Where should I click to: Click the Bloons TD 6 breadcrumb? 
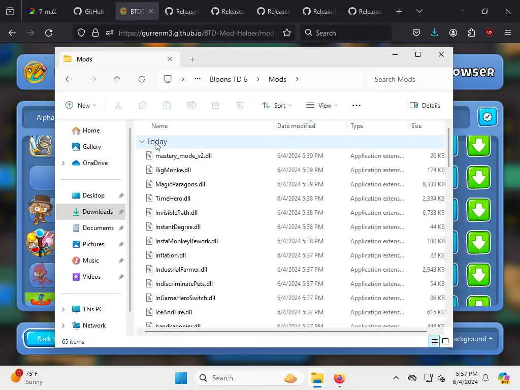point(229,79)
